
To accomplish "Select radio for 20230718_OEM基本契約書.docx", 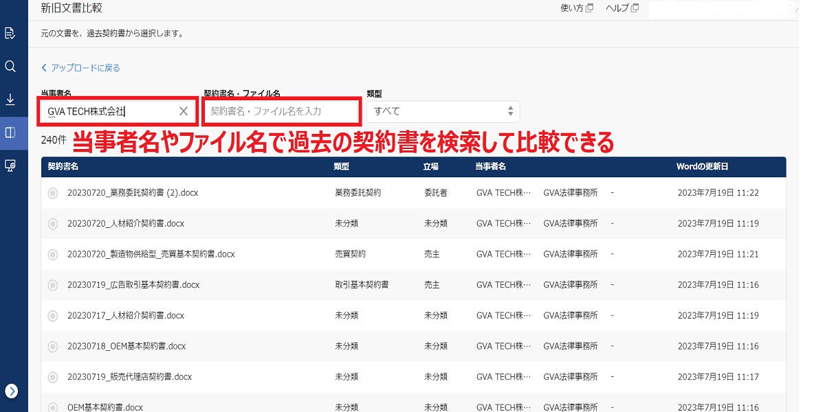I will [53, 346].
